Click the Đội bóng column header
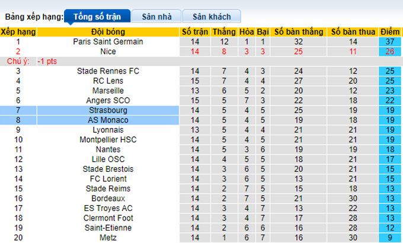Image resolution: width=403 pixels, height=243 pixels. pos(108,32)
